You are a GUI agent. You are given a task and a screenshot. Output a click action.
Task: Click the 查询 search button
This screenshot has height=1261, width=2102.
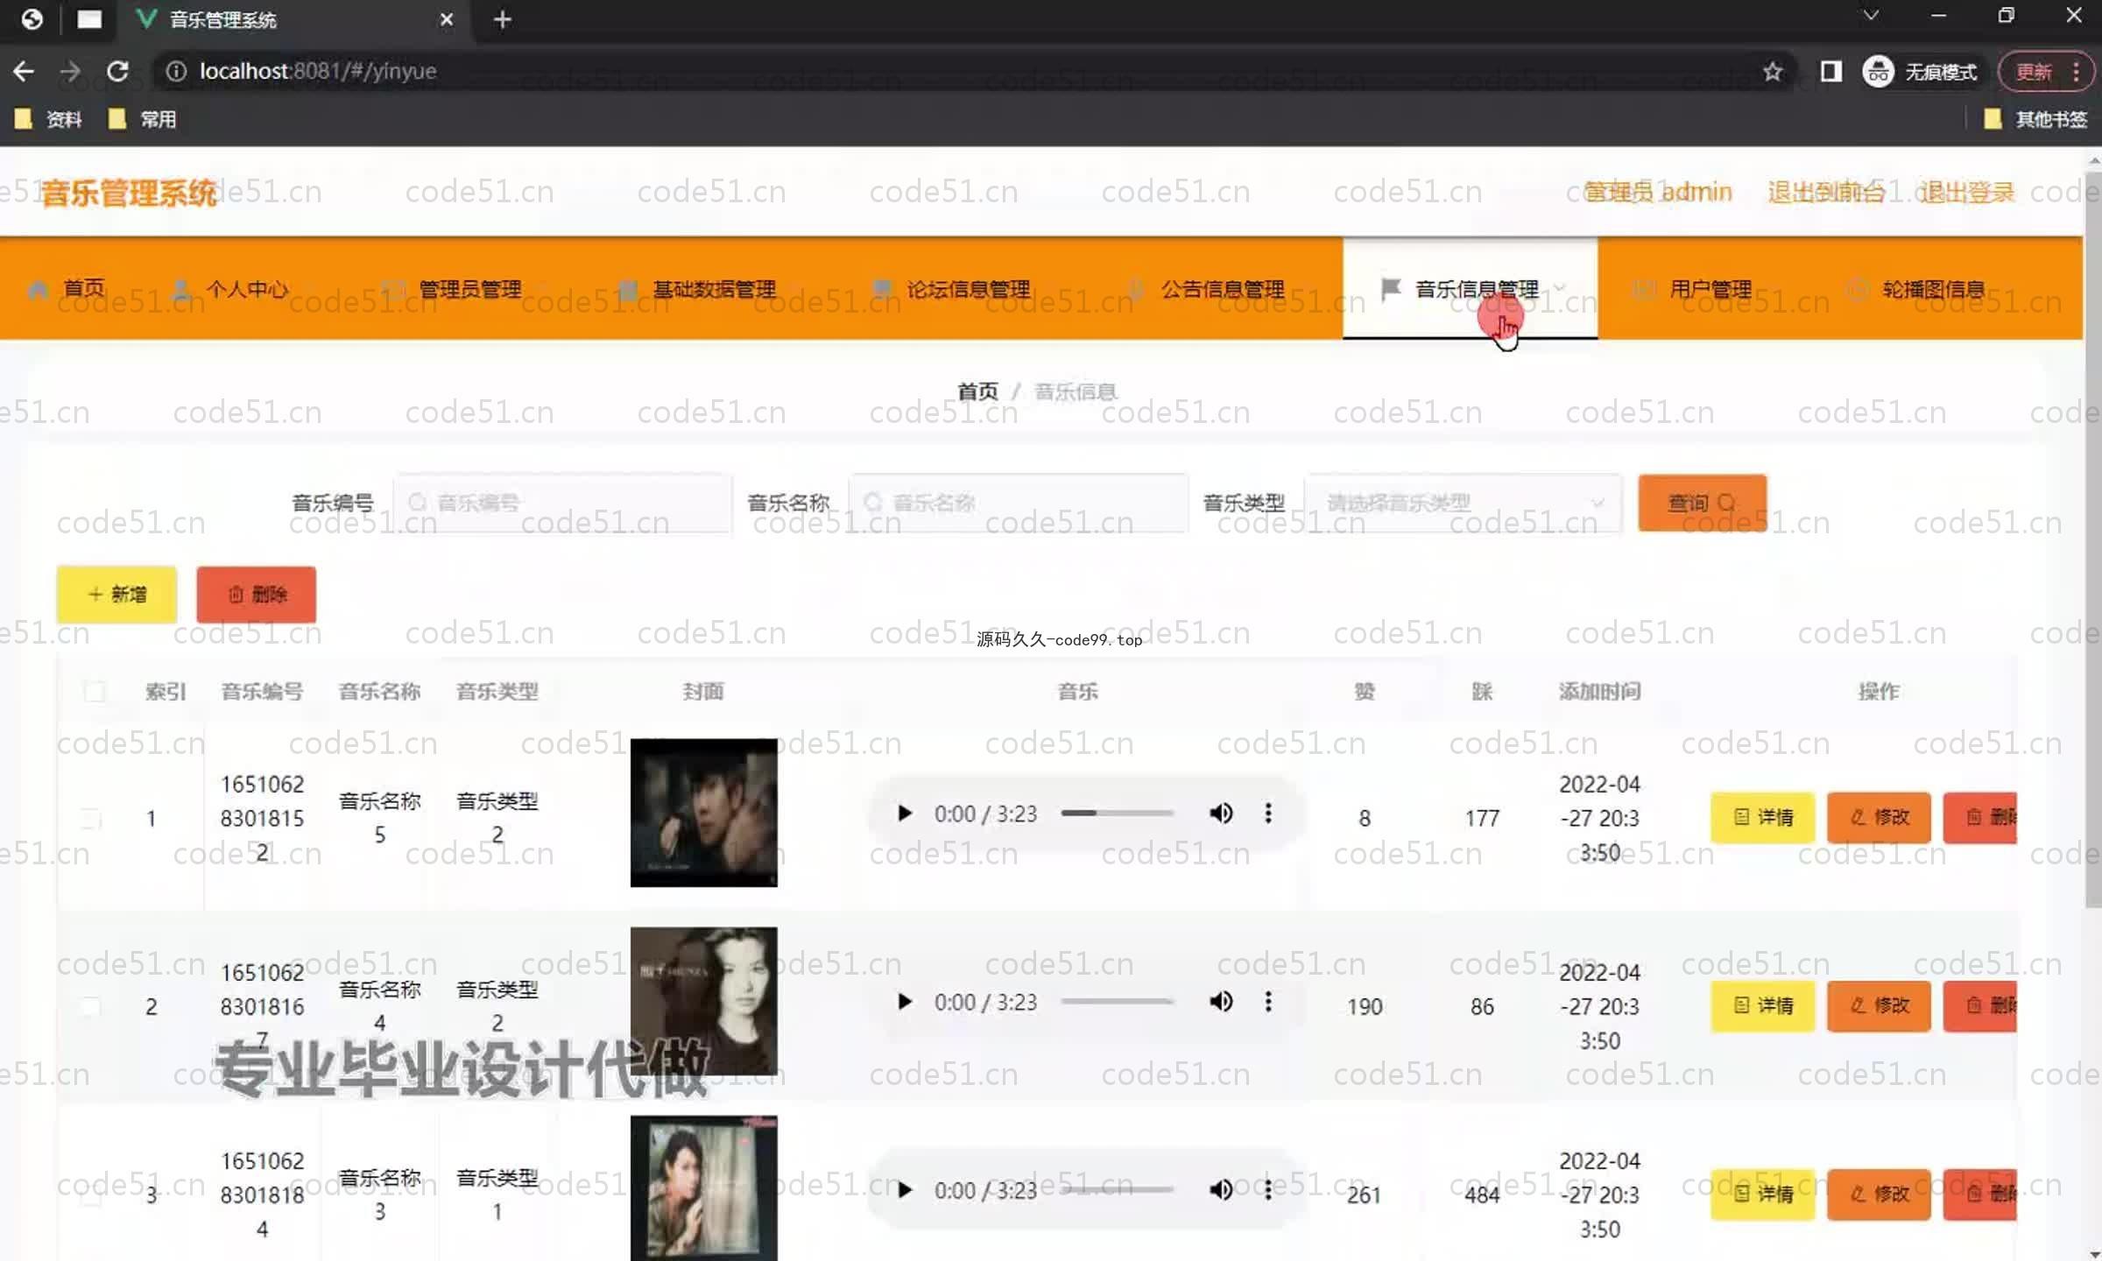tap(1703, 503)
